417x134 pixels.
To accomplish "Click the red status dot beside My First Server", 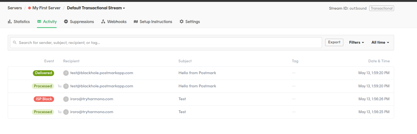I will tap(30, 8).
